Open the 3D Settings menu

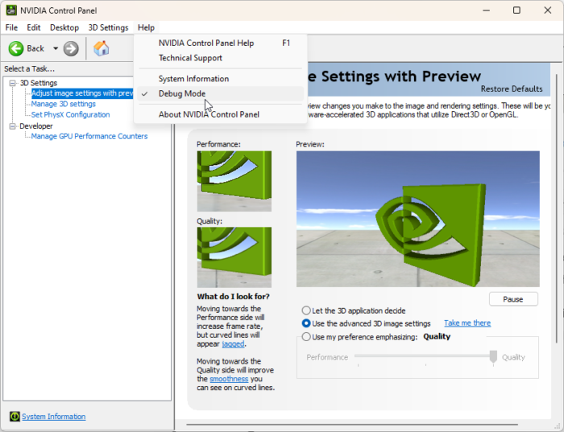pyautogui.click(x=108, y=27)
